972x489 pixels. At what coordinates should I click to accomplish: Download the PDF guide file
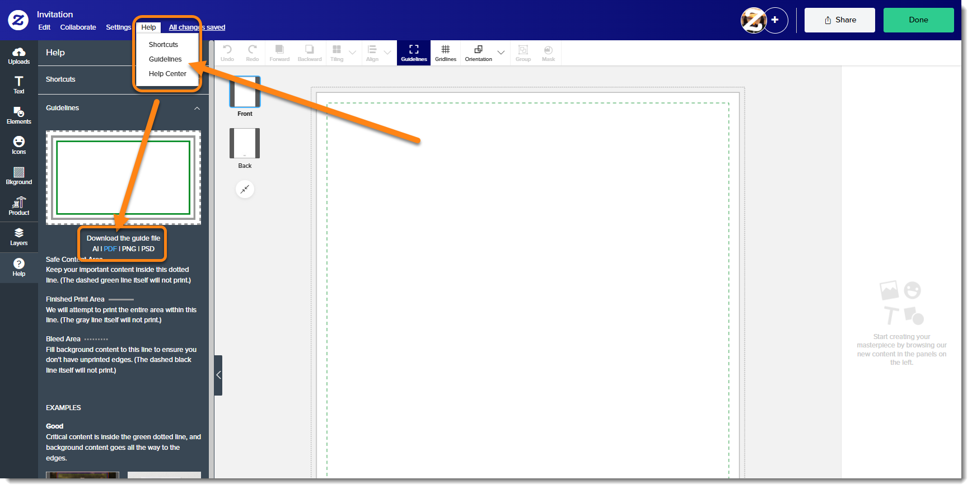[x=110, y=249]
